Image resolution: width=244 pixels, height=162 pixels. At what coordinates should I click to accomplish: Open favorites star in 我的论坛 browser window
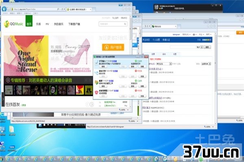click(x=211, y=26)
